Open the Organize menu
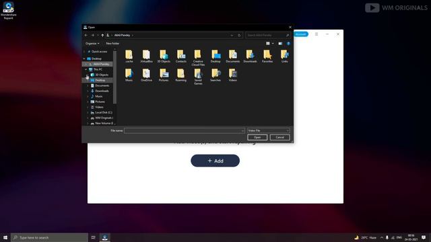431x242 pixels. pos(92,43)
